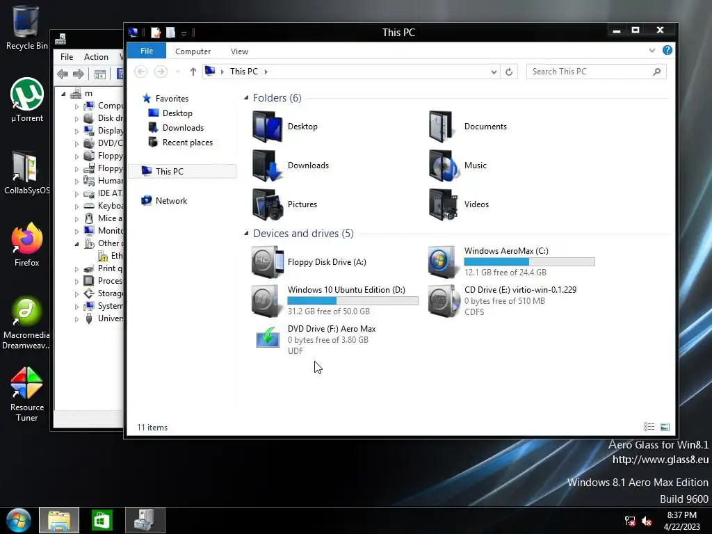
Task: Open the Computer ribbon tab
Action: coord(193,51)
